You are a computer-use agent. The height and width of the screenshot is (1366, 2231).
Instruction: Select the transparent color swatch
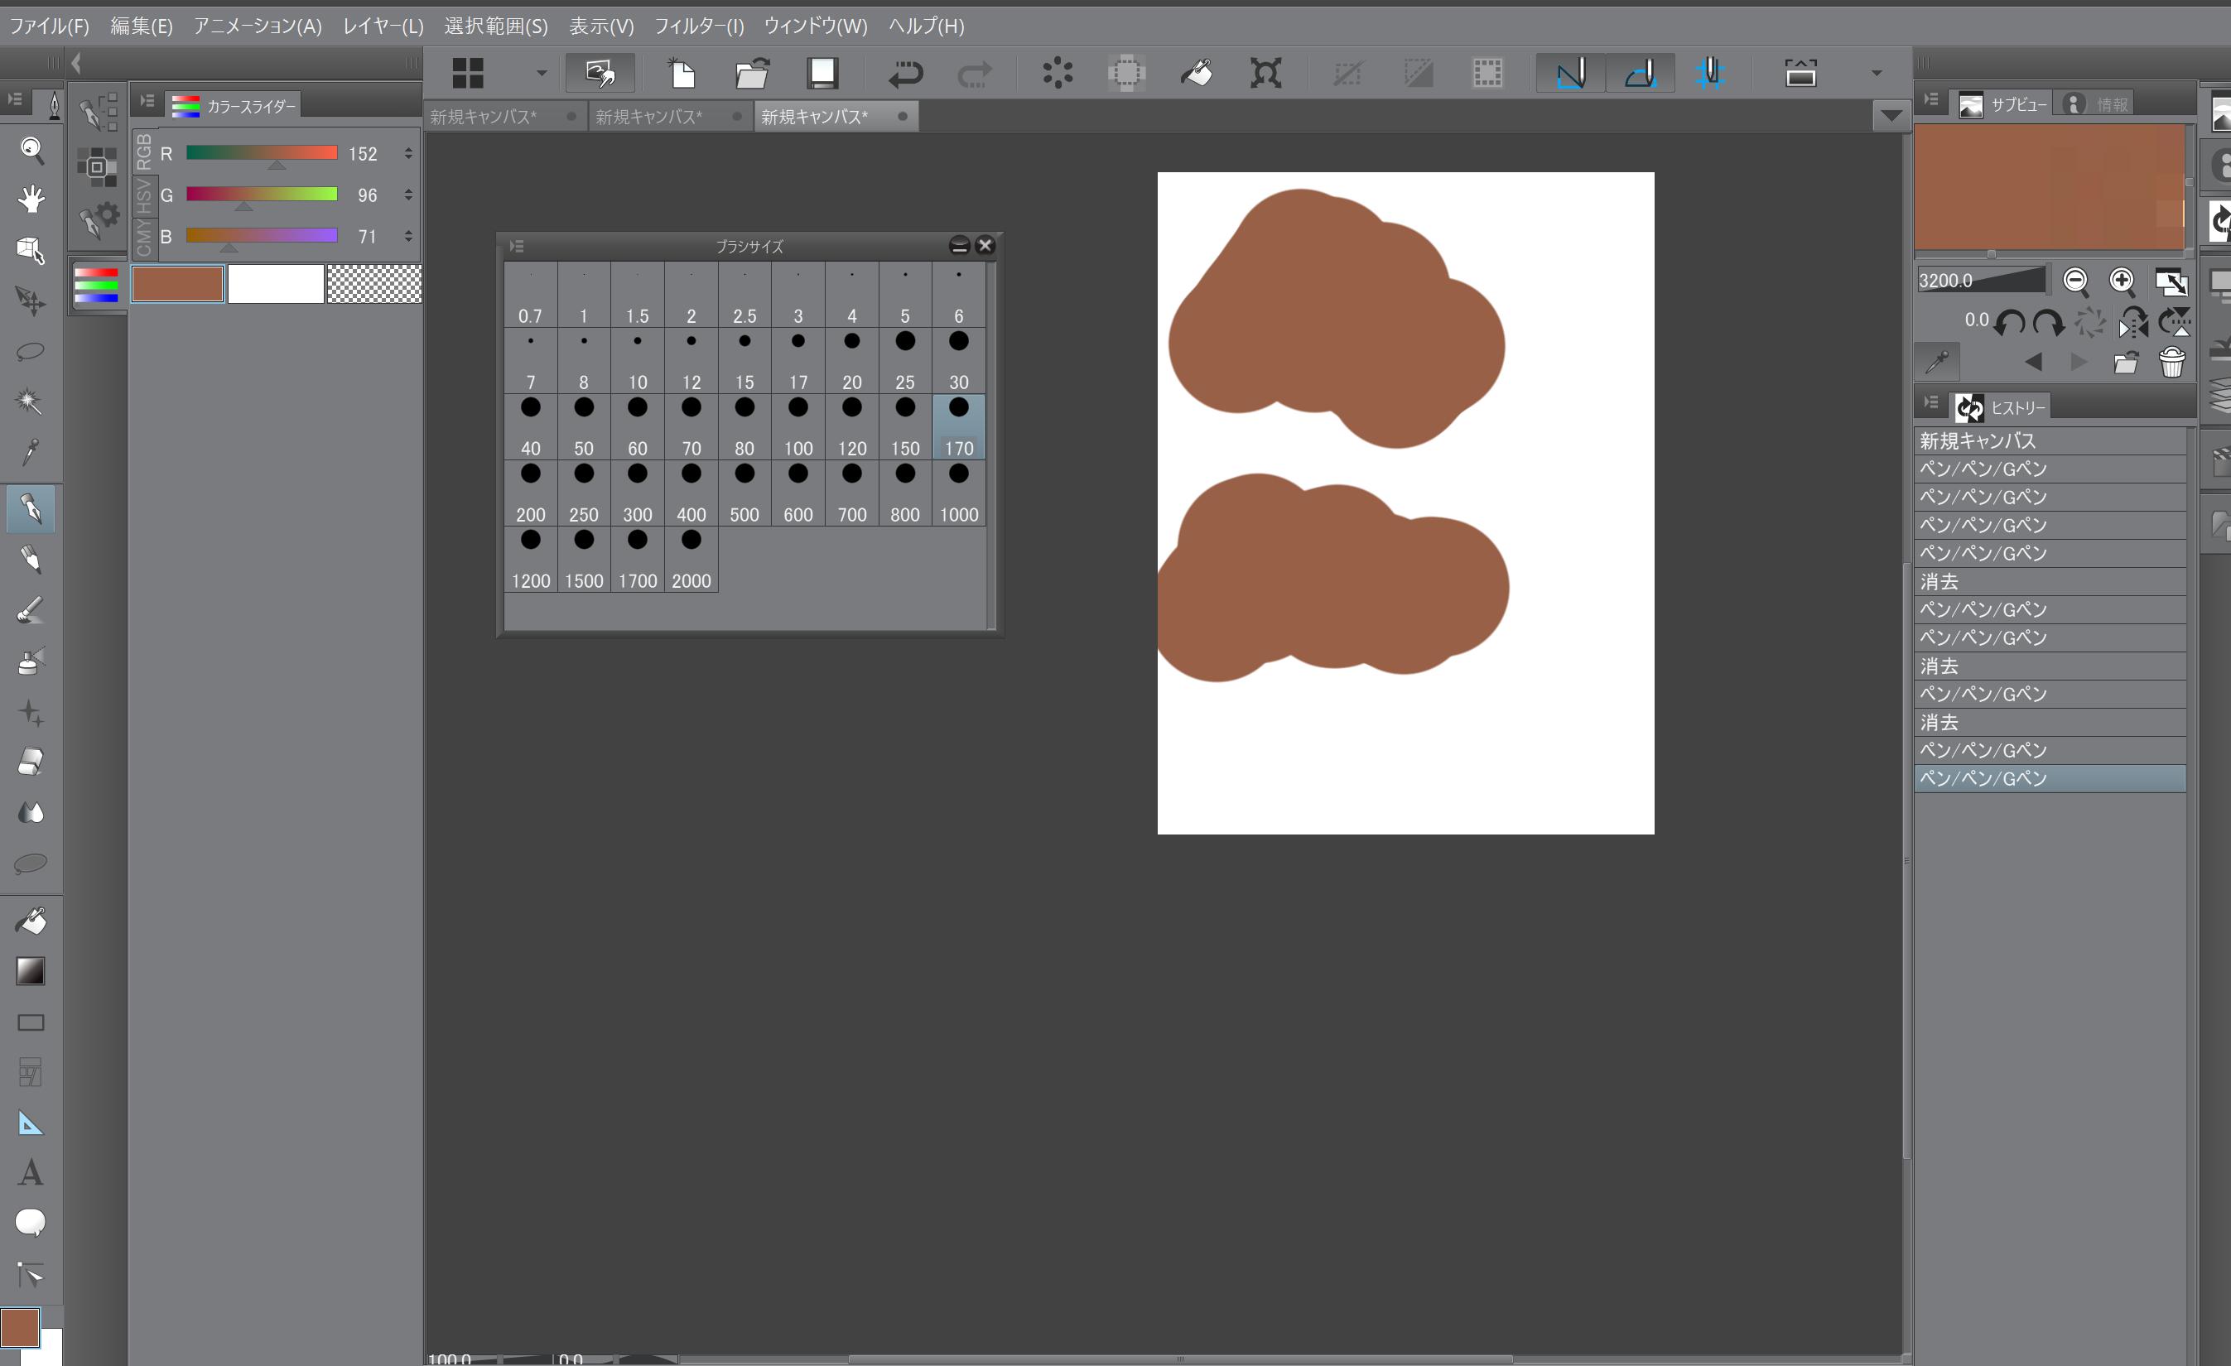pyautogui.click(x=373, y=284)
